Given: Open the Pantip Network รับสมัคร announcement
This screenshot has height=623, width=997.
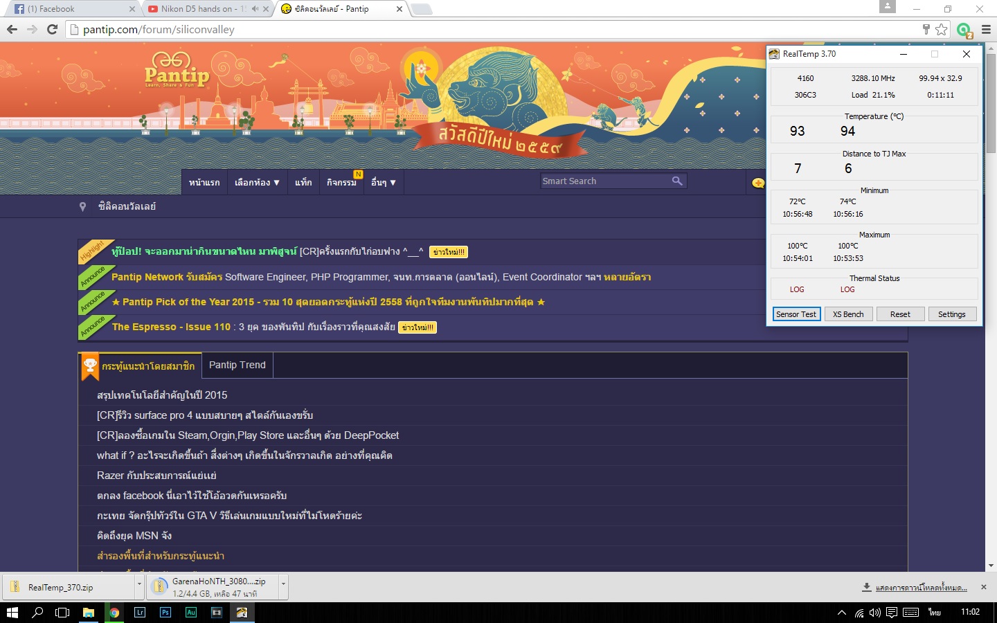Looking at the screenshot, I should (x=381, y=277).
